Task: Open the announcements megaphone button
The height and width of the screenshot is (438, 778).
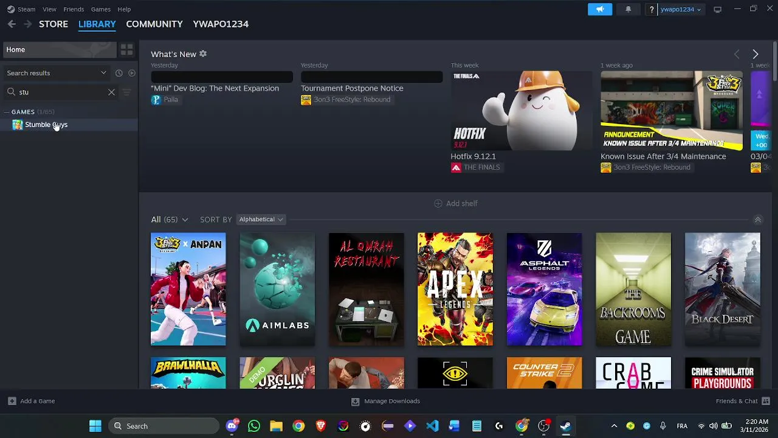Action: [x=600, y=9]
